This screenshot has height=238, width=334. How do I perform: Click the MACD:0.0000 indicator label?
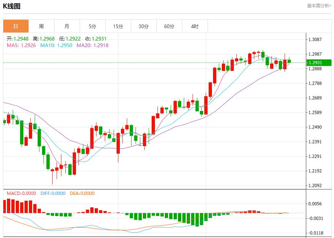[21, 193]
